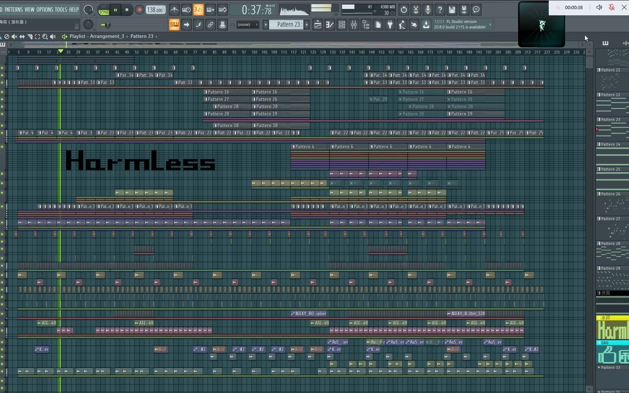Open the (none) snap selector dropdown
629x393 pixels.
click(247, 25)
